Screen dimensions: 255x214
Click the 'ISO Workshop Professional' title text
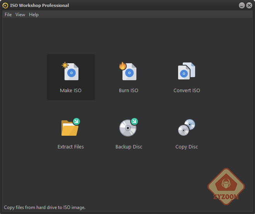pyautogui.click(x=39, y=5)
